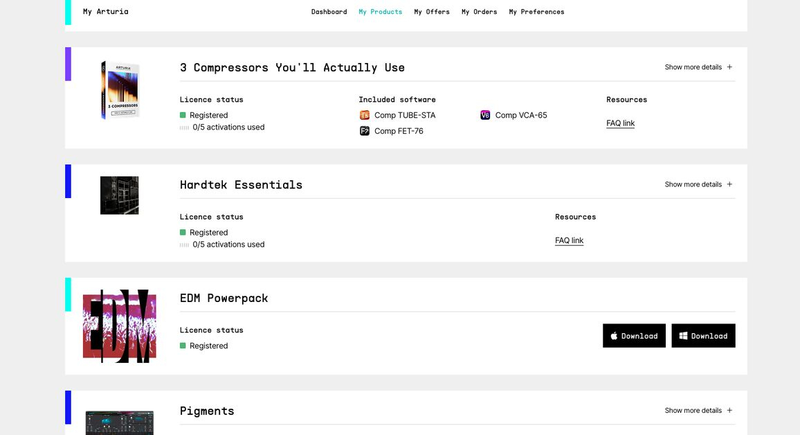This screenshot has width=800, height=435.
Task: Open the 3 Compressors box thumbnail
Action: [x=120, y=90]
